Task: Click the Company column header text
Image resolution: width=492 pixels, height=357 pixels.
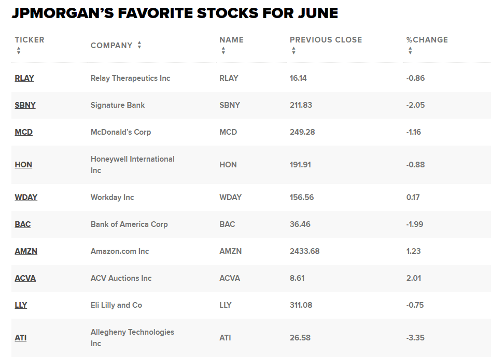Action: [x=111, y=46]
